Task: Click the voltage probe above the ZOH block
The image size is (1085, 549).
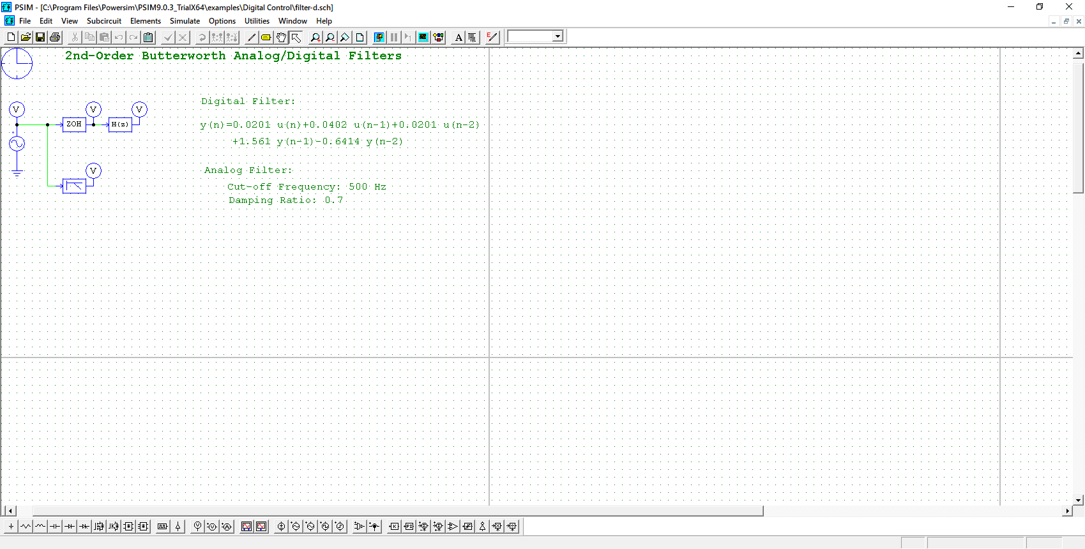Action: (93, 110)
